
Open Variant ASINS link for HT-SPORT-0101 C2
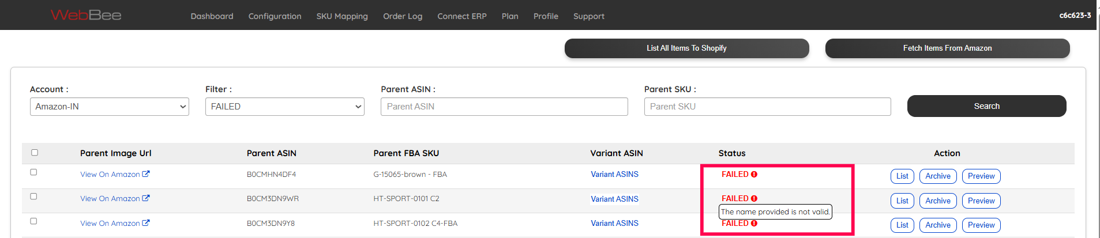tap(614, 199)
